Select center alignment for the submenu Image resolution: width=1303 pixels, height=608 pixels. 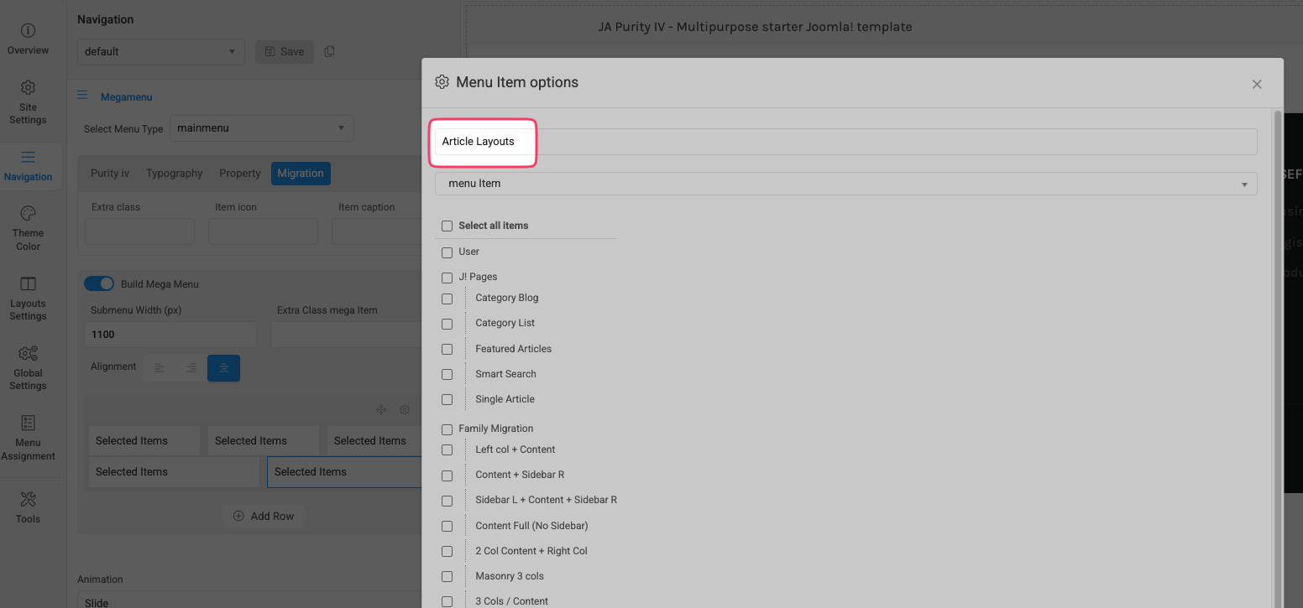(x=223, y=368)
